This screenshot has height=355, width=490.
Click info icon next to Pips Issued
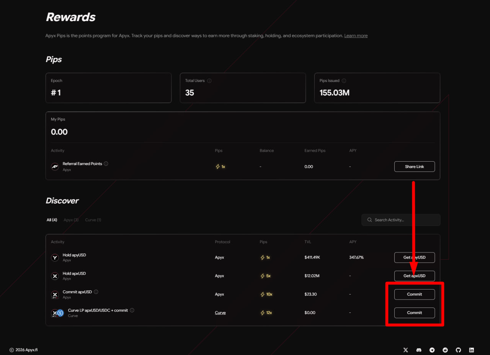344,81
